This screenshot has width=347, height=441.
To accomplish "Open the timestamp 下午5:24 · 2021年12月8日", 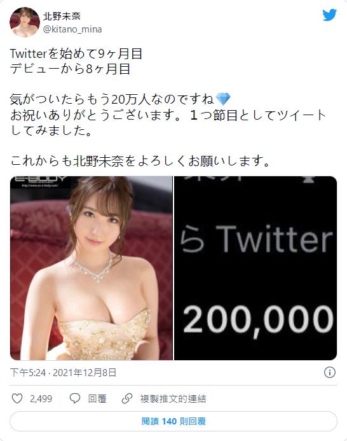I will (63, 373).
